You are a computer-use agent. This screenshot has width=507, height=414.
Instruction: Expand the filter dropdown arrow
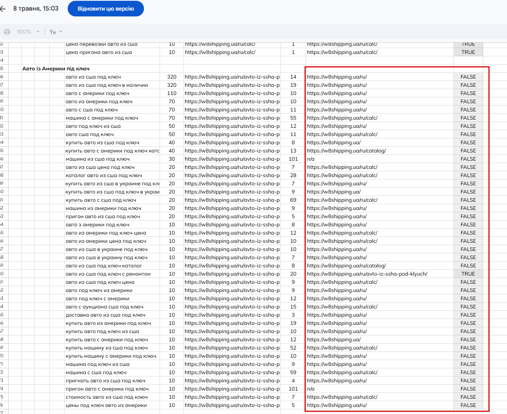click(61, 32)
